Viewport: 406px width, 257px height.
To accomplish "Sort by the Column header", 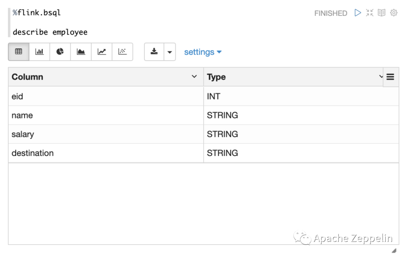I will (27, 77).
